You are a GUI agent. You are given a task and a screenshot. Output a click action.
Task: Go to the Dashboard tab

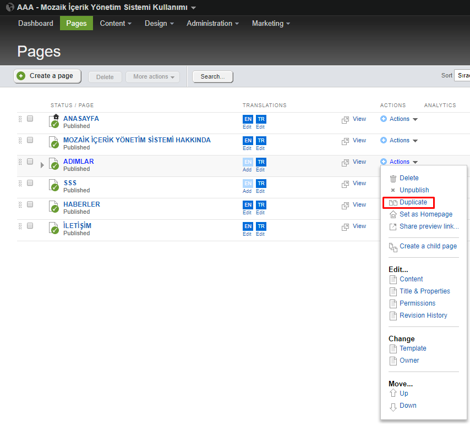pyautogui.click(x=36, y=23)
